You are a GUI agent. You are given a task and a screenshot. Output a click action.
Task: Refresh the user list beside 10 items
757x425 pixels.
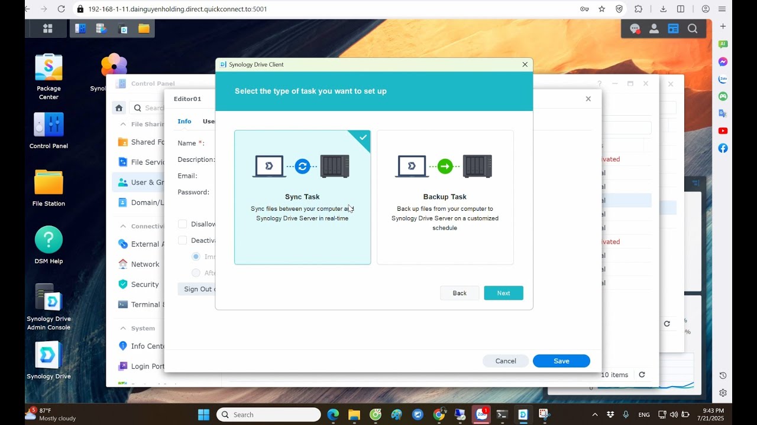pyautogui.click(x=642, y=375)
